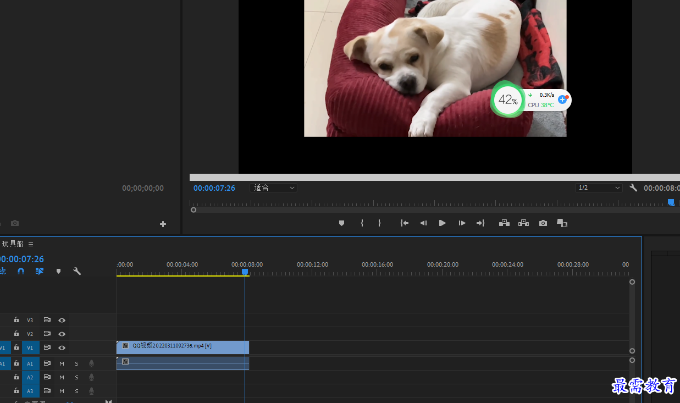Viewport: 680px width, 403px height.
Task: Add marker in the timeline panel
Action: [58, 271]
